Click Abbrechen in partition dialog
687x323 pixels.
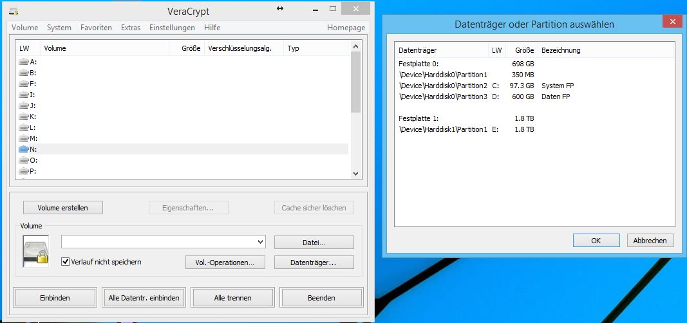tap(650, 240)
